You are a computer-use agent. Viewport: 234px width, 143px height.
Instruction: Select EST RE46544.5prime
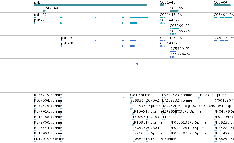click(48, 131)
